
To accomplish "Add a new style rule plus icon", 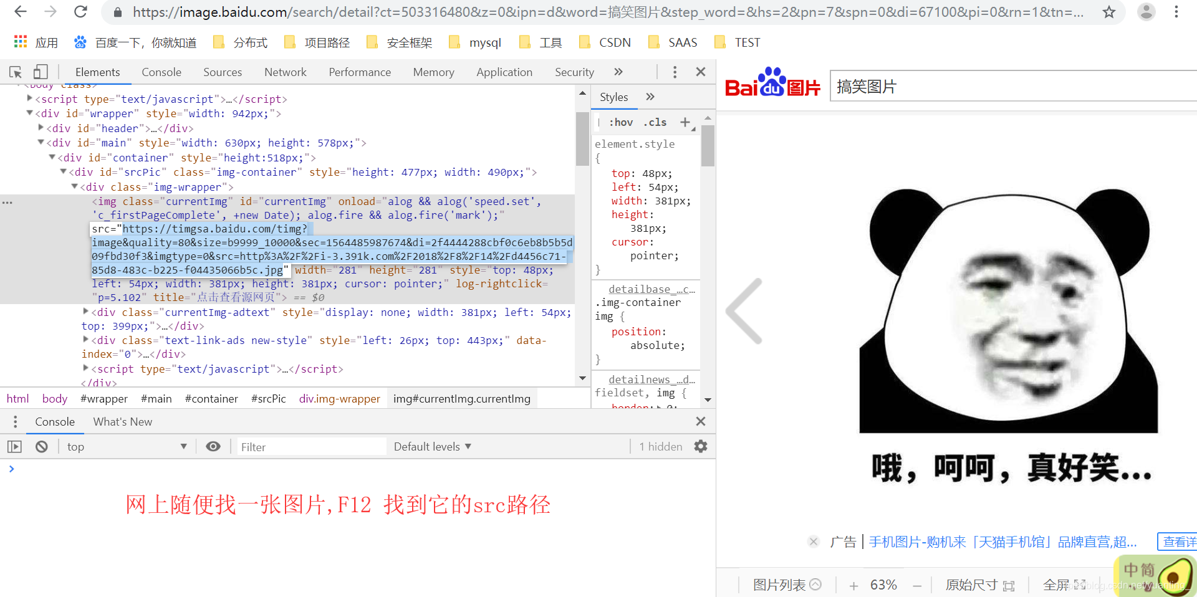I will click(x=685, y=123).
